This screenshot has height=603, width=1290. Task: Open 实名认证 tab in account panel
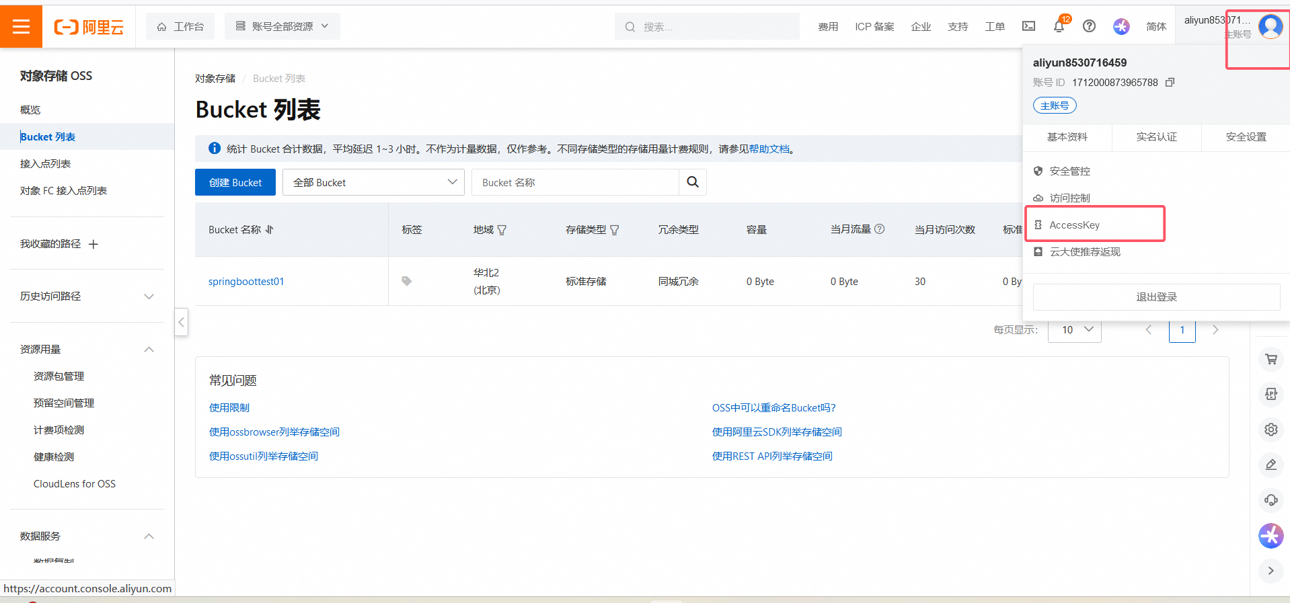point(1156,137)
